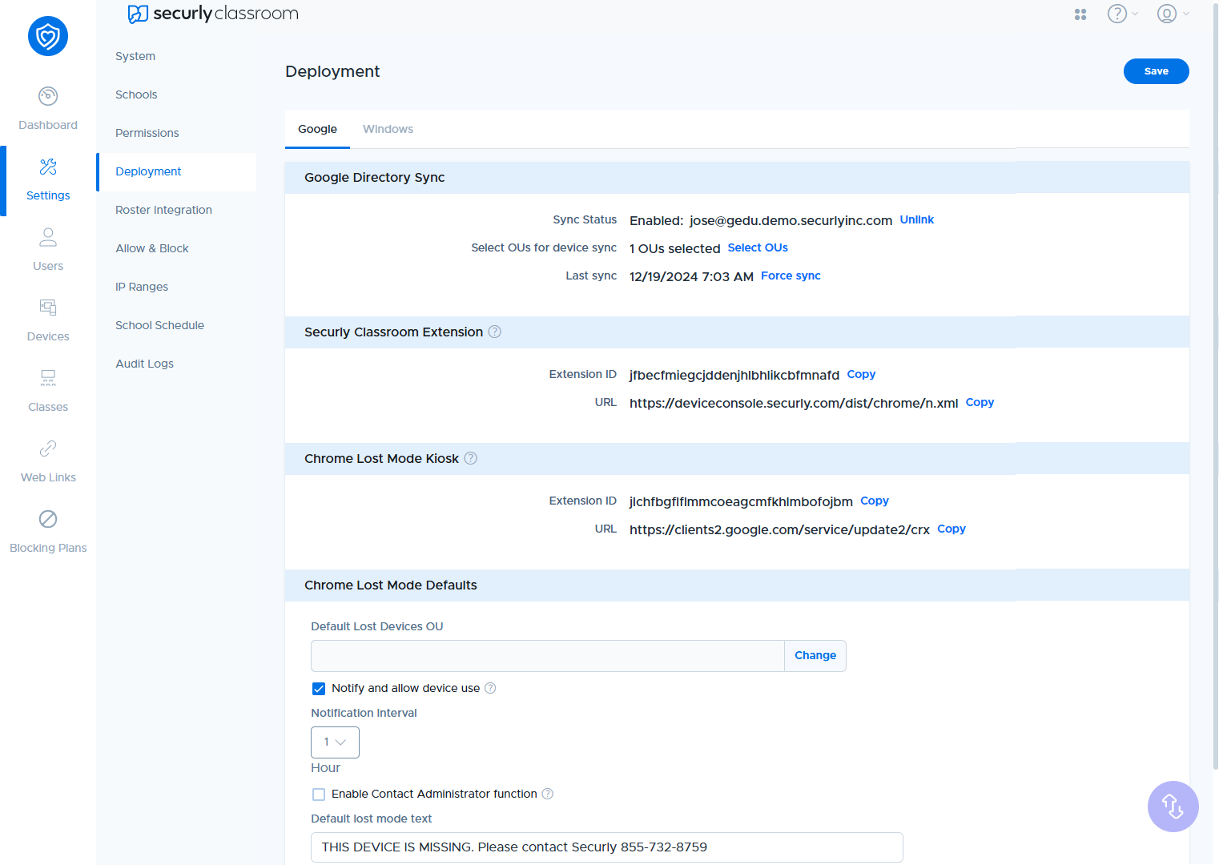Open Audit Logs settings
The image size is (1219, 865).
click(x=144, y=364)
